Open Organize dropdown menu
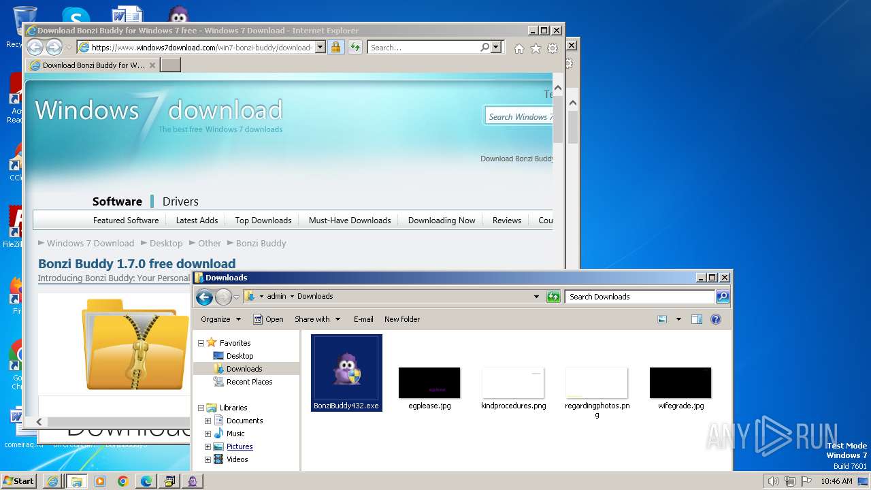Viewport: 871px width, 490px height. pyautogui.click(x=220, y=319)
